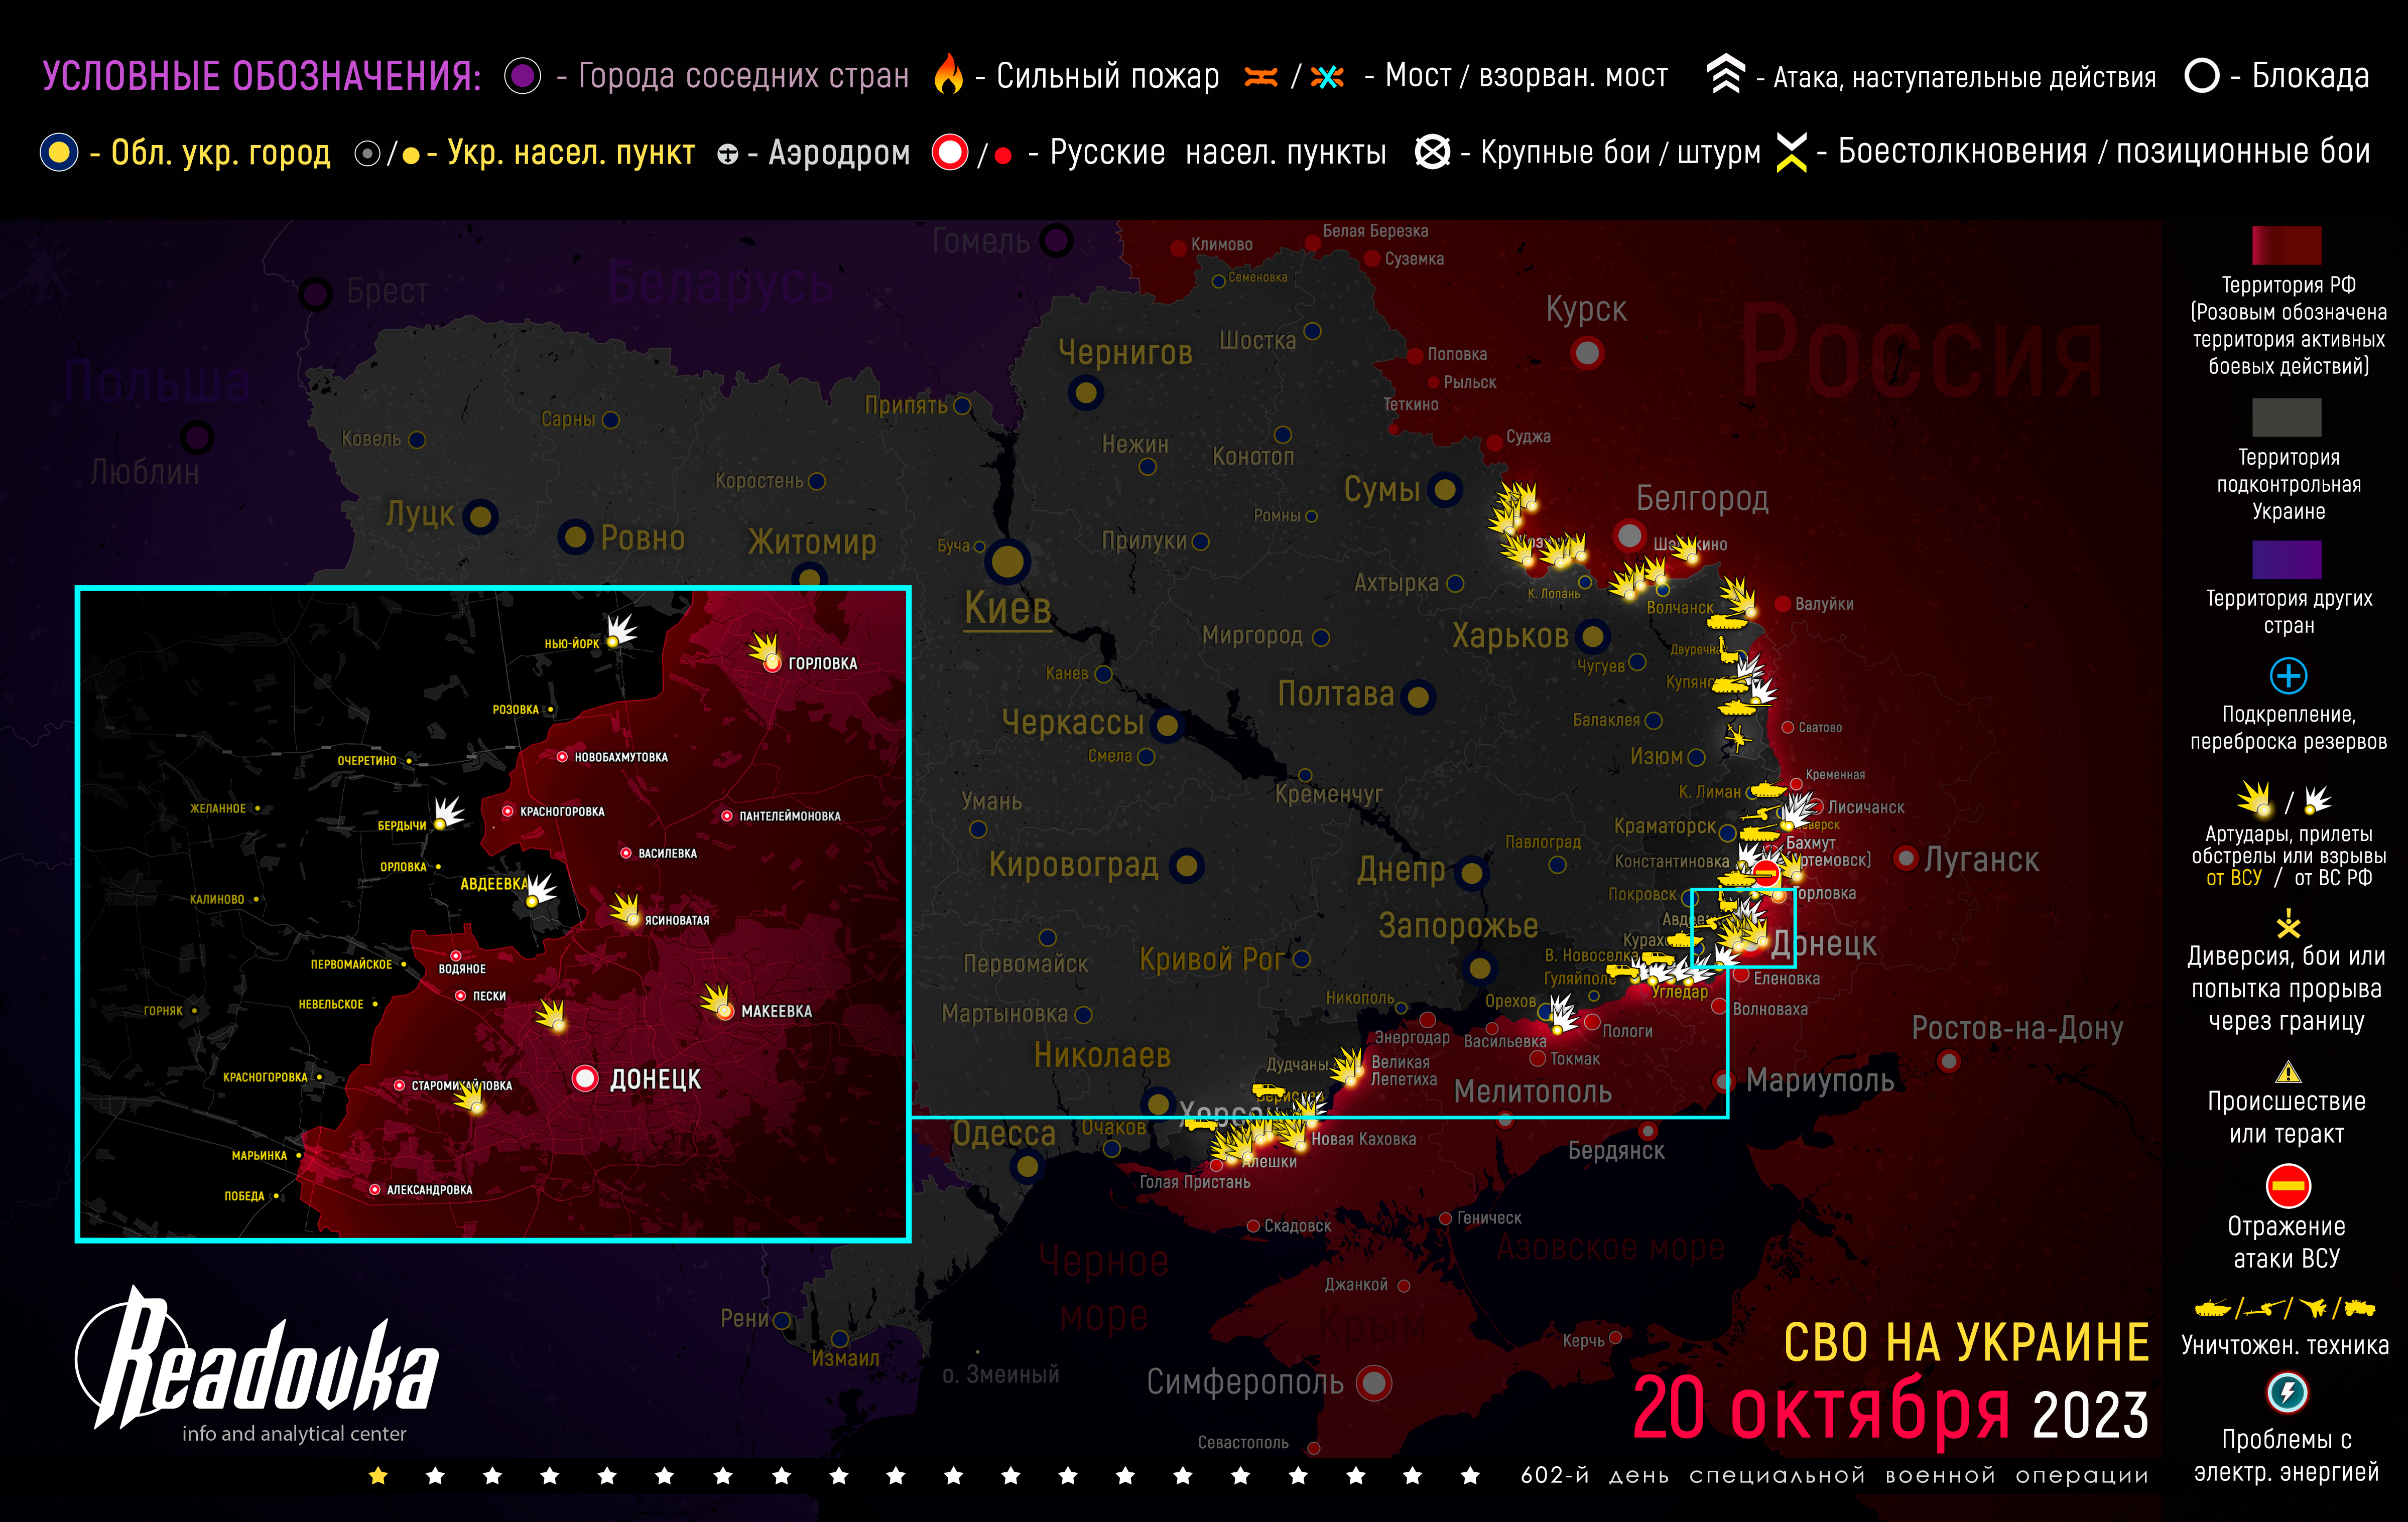Click the flame icon for strong fire

[948, 74]
